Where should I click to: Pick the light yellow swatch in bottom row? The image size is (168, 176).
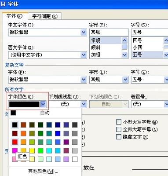[32, 159]
